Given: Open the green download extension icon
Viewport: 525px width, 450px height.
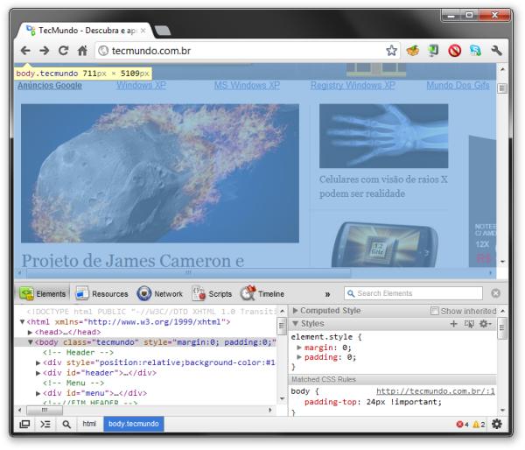Looking at the screenshot, I should [433, 51].
